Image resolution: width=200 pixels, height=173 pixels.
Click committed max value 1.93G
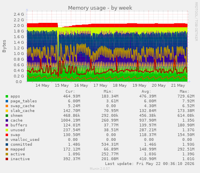click(188, 145)
